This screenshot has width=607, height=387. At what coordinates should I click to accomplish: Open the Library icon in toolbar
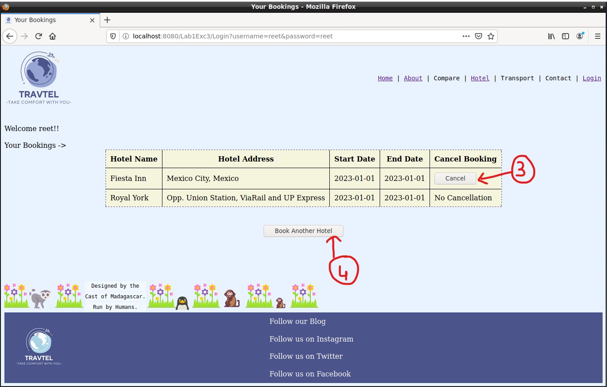tap(551, 36)
